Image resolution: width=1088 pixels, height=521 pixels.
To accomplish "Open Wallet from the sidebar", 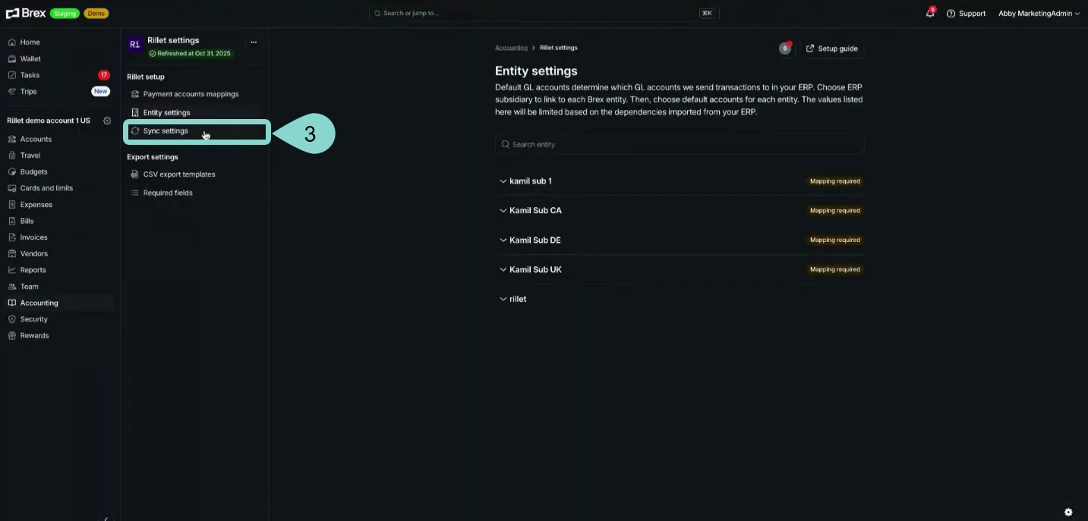I will (30, 58).
